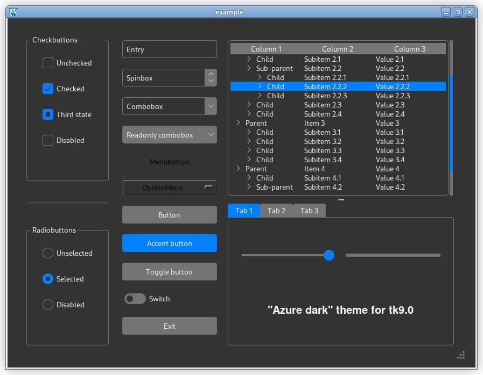
Task: Toggle chevron of Sub-parent Subitem 2.2
Action: click(x=249, y=68)
